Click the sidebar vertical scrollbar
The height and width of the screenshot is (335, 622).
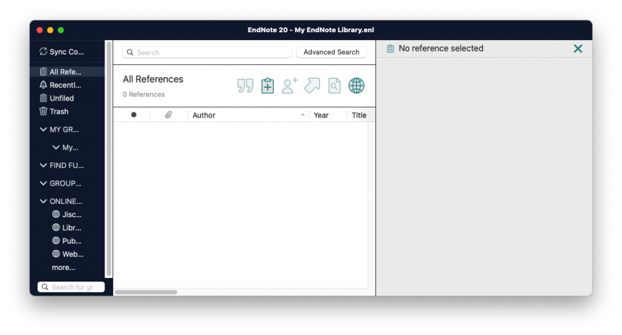point(109,158)
